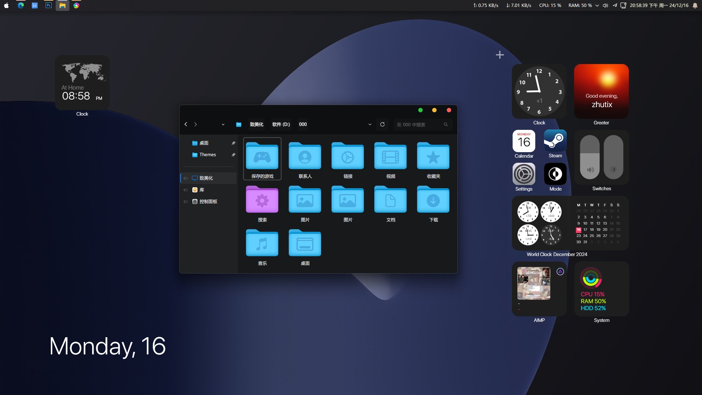Open the Steam widget icon
The width and height of the screenshot is (702, 395).
pyautogui.click(x=555, y=141)
